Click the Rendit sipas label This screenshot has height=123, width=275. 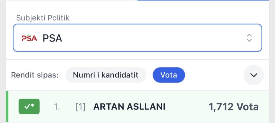pos(35,75)
